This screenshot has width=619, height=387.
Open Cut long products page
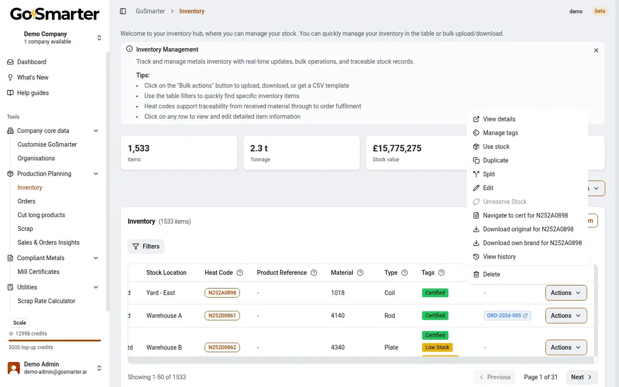tap(41, 215)
